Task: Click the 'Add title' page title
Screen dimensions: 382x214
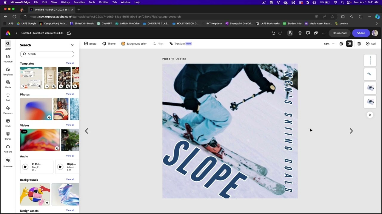Action: point(181,59)
